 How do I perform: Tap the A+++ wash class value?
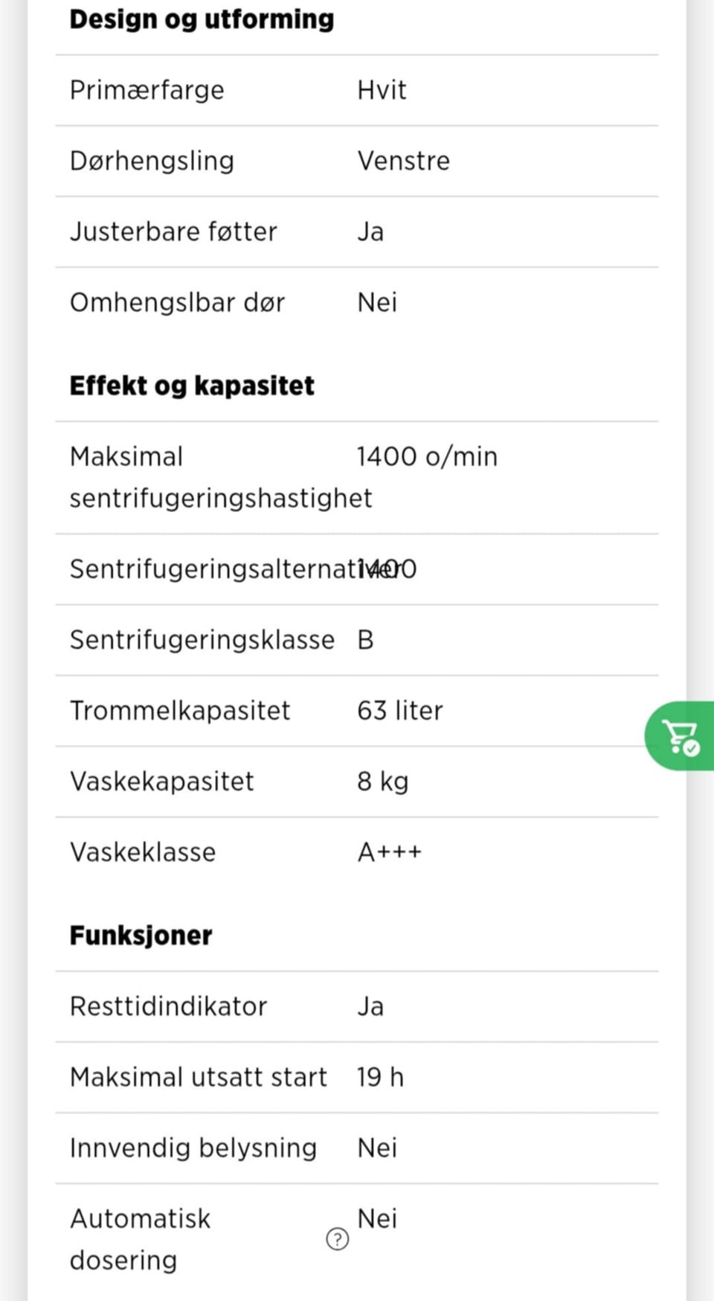390,852
